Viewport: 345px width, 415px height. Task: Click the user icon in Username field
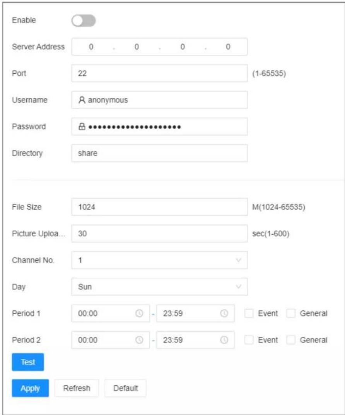pyautogui.click(x=82, y=100)
